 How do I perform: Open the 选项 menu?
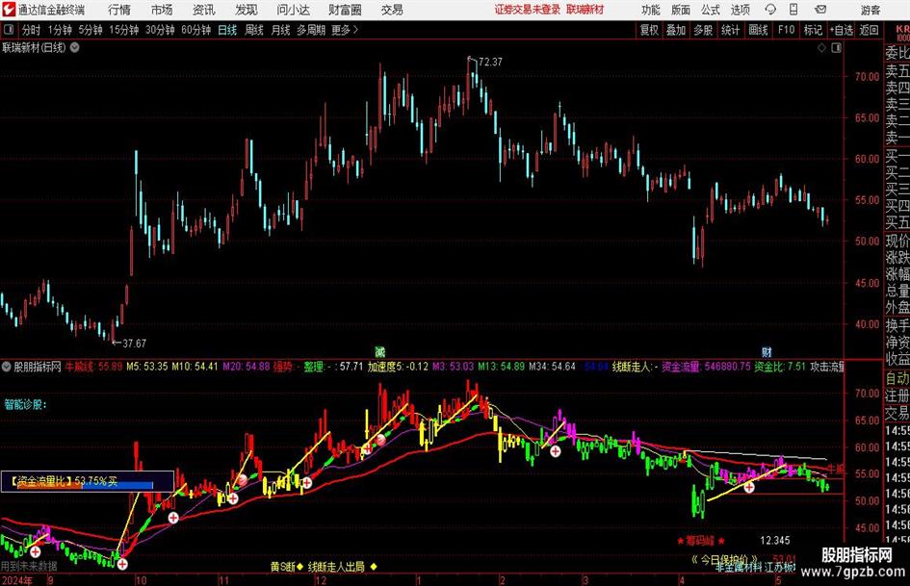(x=740, y=10)
